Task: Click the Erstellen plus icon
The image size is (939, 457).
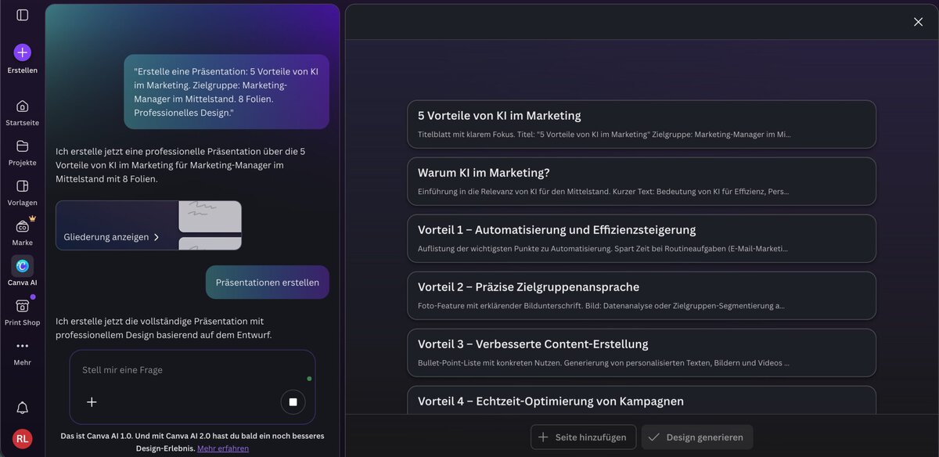Action: [x=22, y=53]
